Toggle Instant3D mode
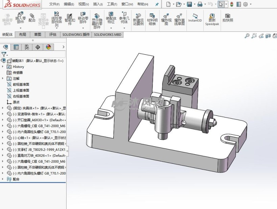 pos(195,18)
